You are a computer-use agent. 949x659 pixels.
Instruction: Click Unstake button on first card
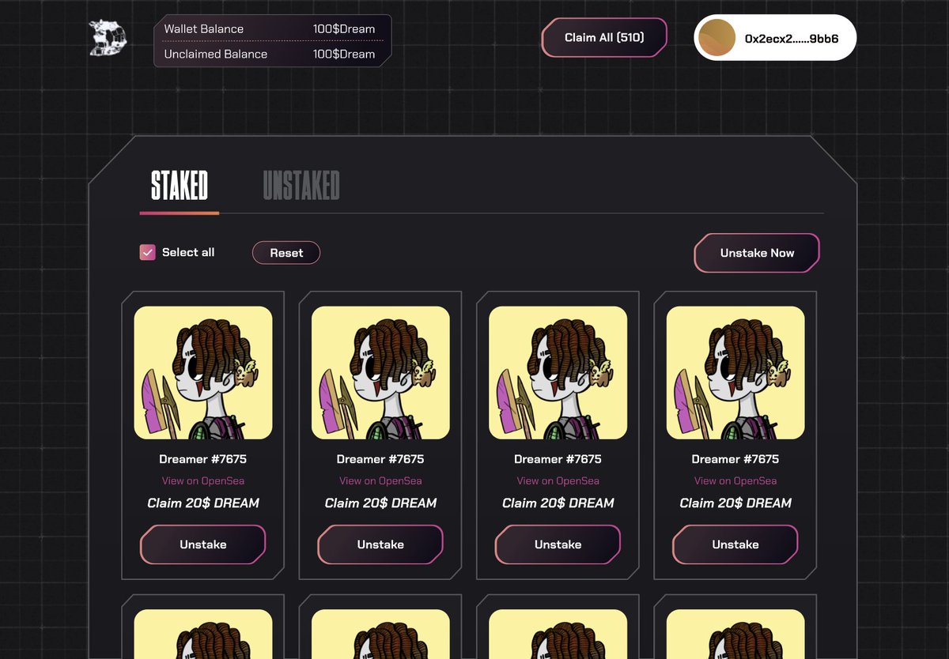203,544
